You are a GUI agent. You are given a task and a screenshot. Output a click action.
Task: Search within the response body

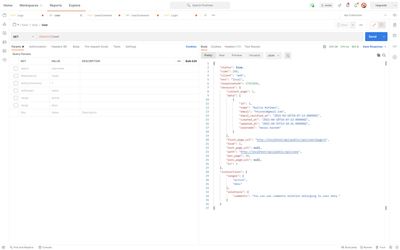click(x=384, y=55)
